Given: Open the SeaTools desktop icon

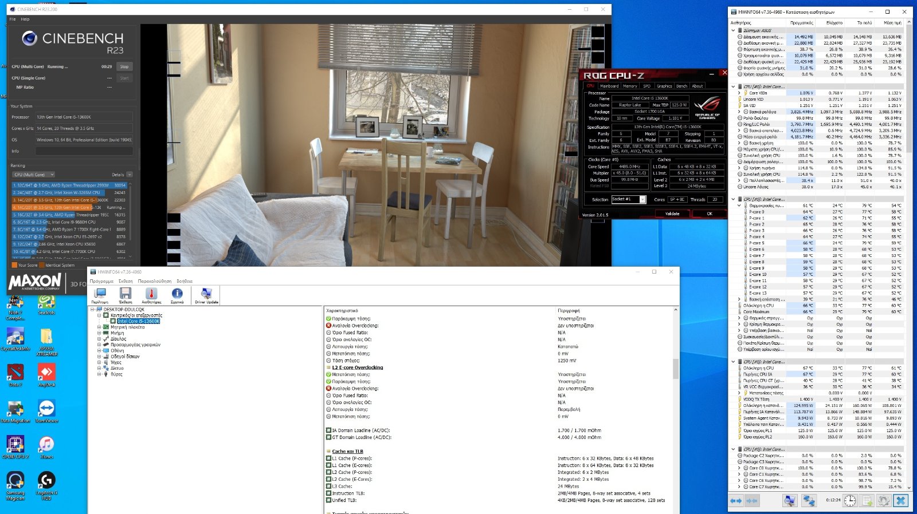Looking at the screenshot, I should coord(46,305).
